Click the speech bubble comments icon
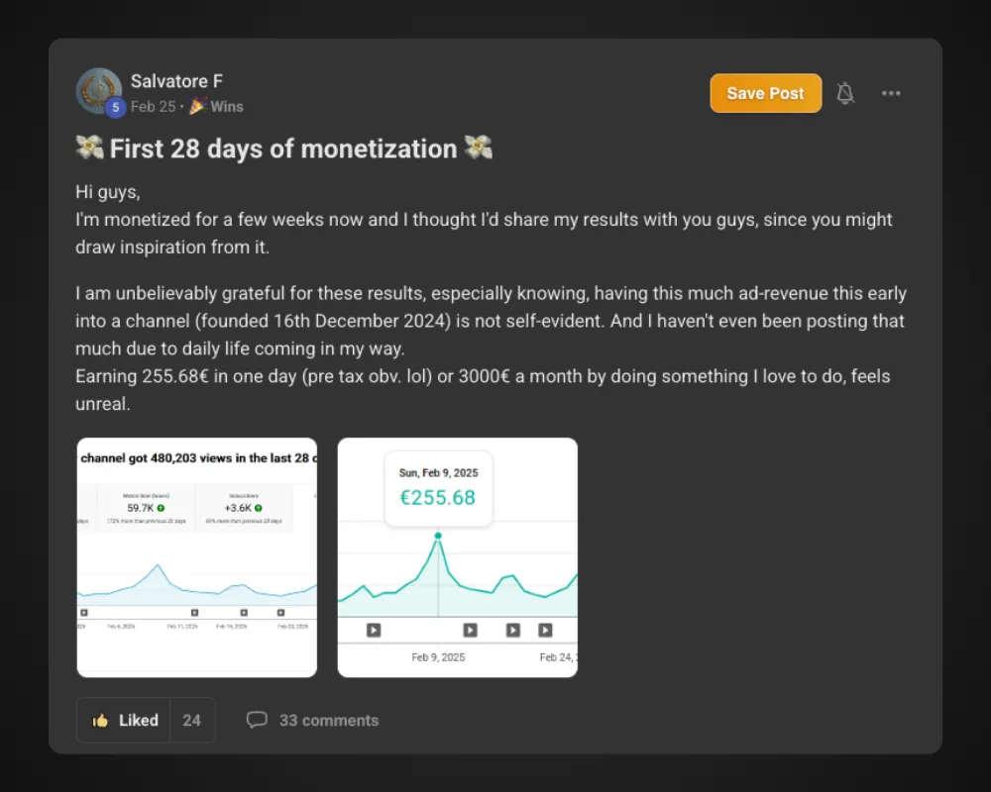 pos(257,720)
